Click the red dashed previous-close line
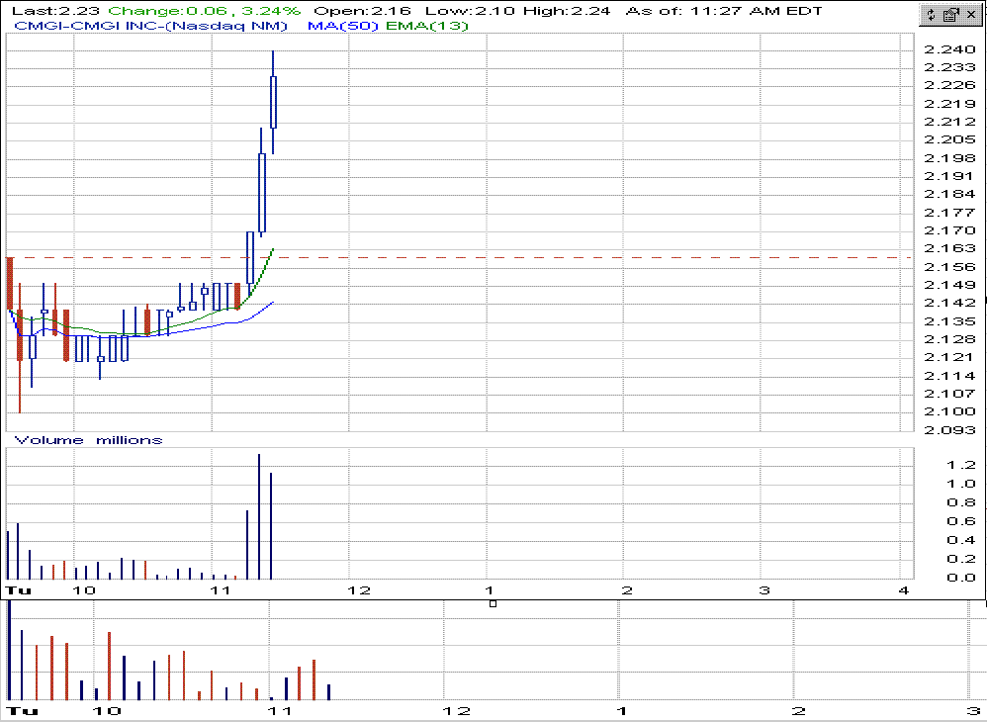987x722 pixels. tap(460, 257)
